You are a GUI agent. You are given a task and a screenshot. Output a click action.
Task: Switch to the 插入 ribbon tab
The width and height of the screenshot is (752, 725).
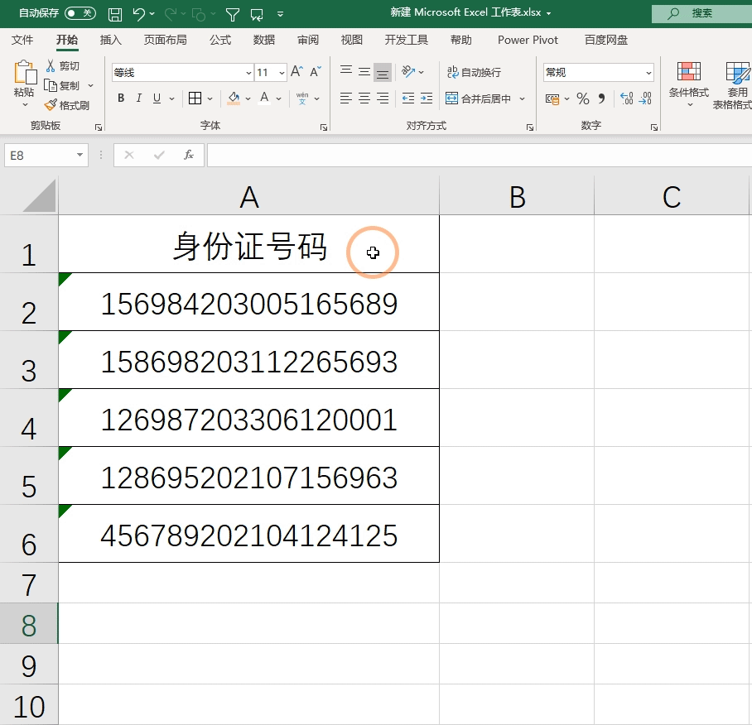111,40
